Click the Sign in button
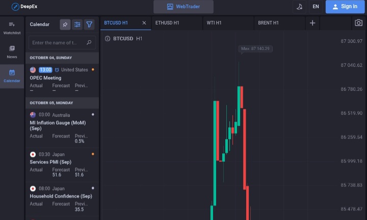 click(x=345, y=7)
